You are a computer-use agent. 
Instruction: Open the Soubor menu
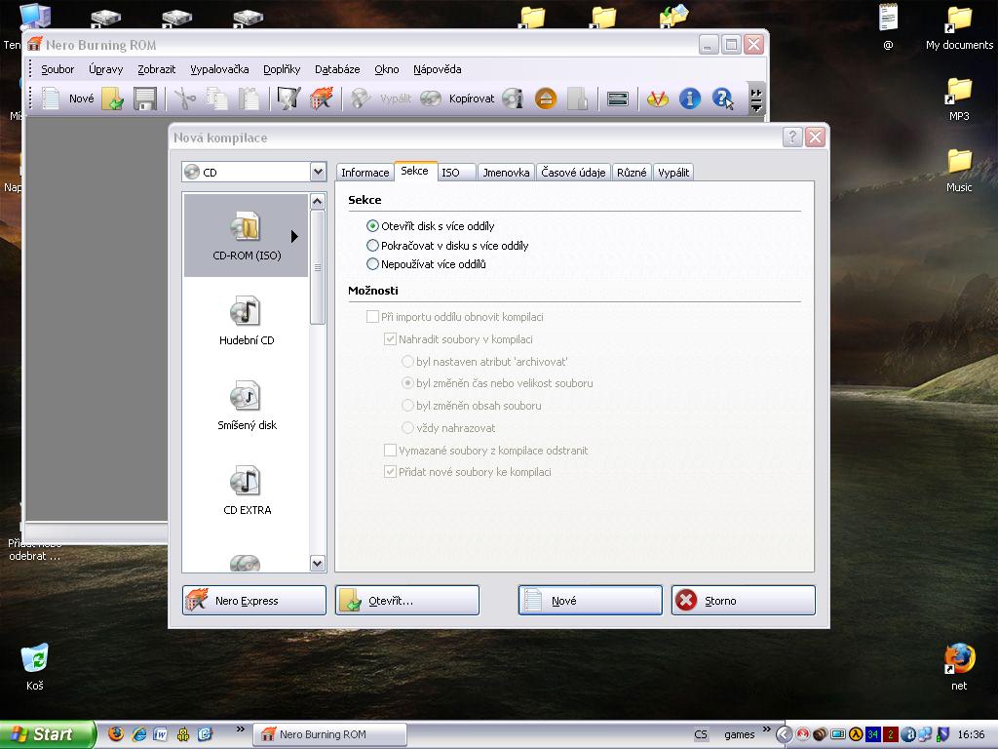(58, 69)
